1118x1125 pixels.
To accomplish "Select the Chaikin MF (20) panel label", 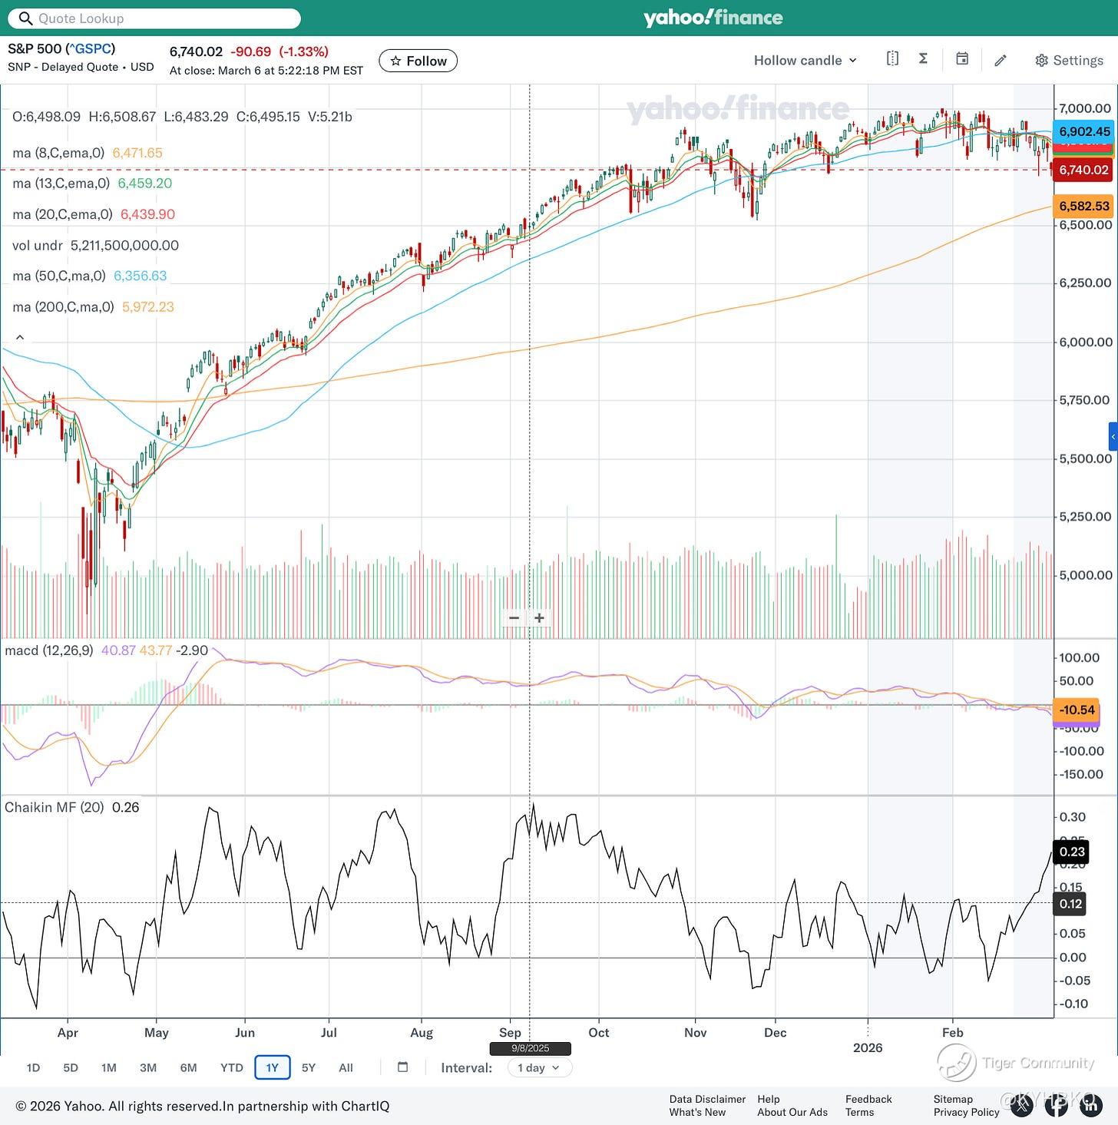I will click(54, 807).
